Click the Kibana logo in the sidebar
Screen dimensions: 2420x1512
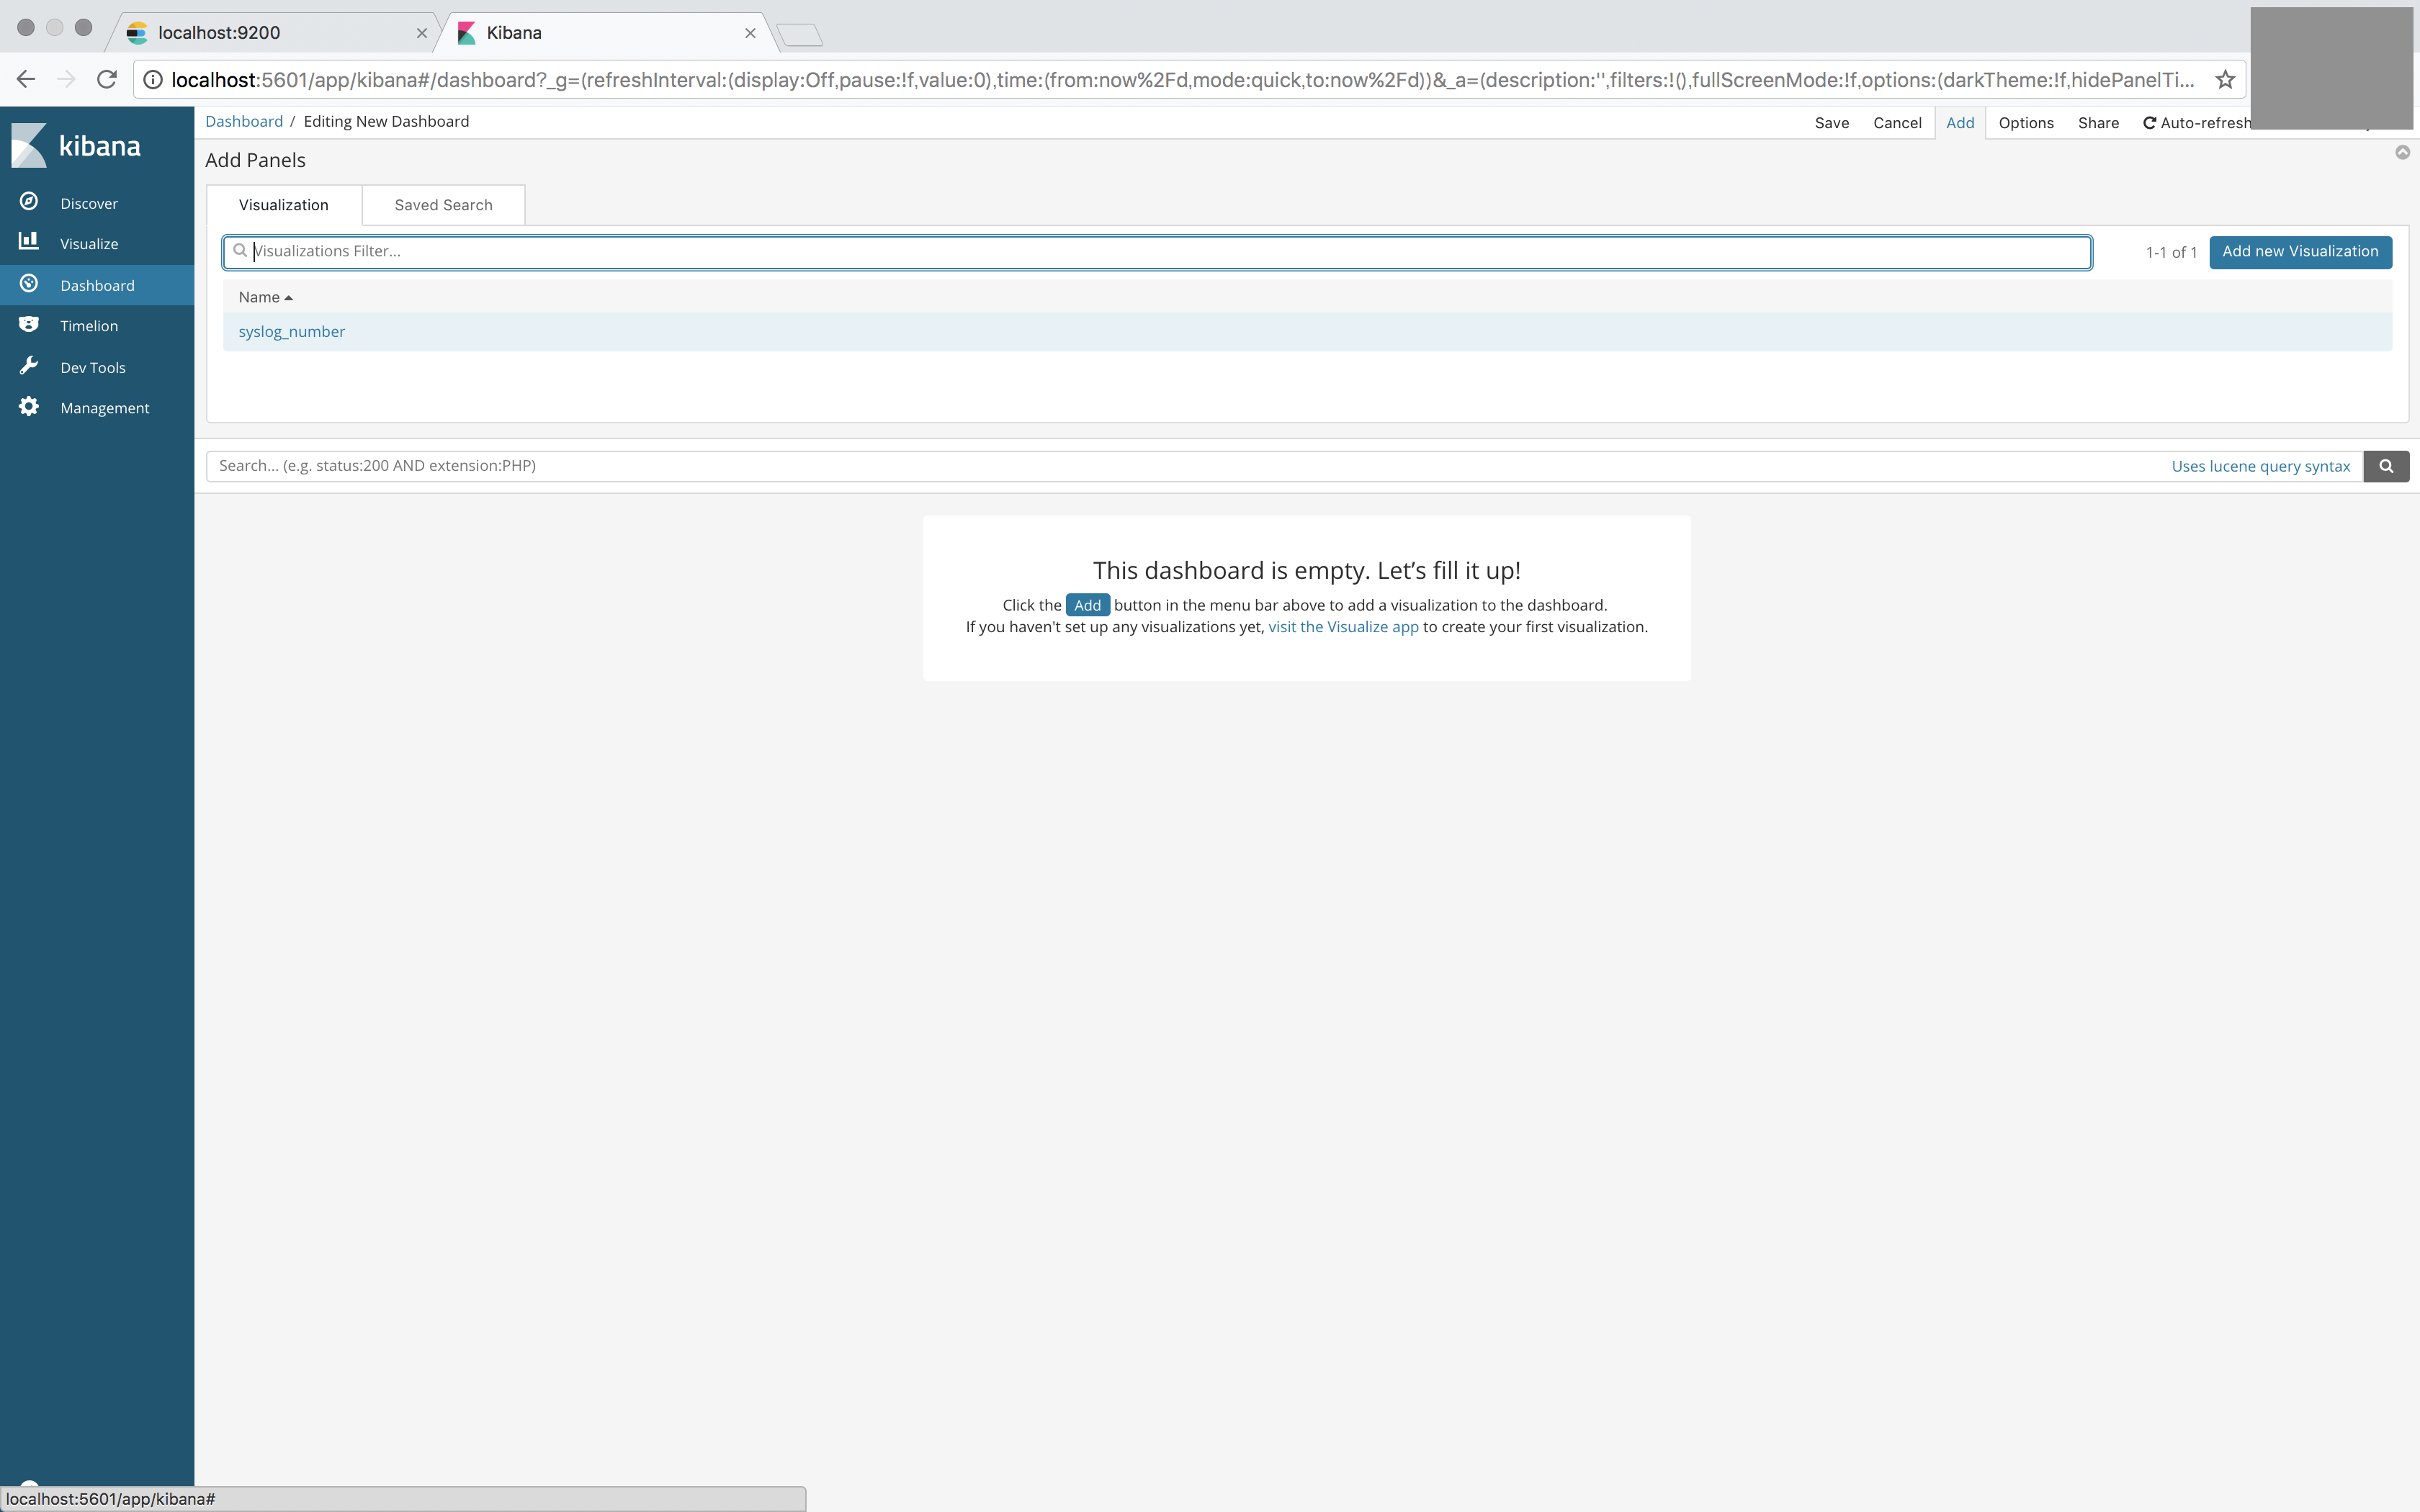[x=76, y=146]
